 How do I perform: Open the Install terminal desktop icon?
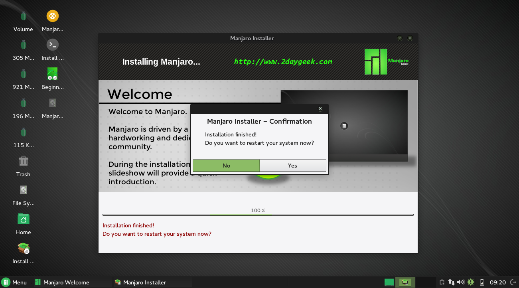[x=52, y=45]
